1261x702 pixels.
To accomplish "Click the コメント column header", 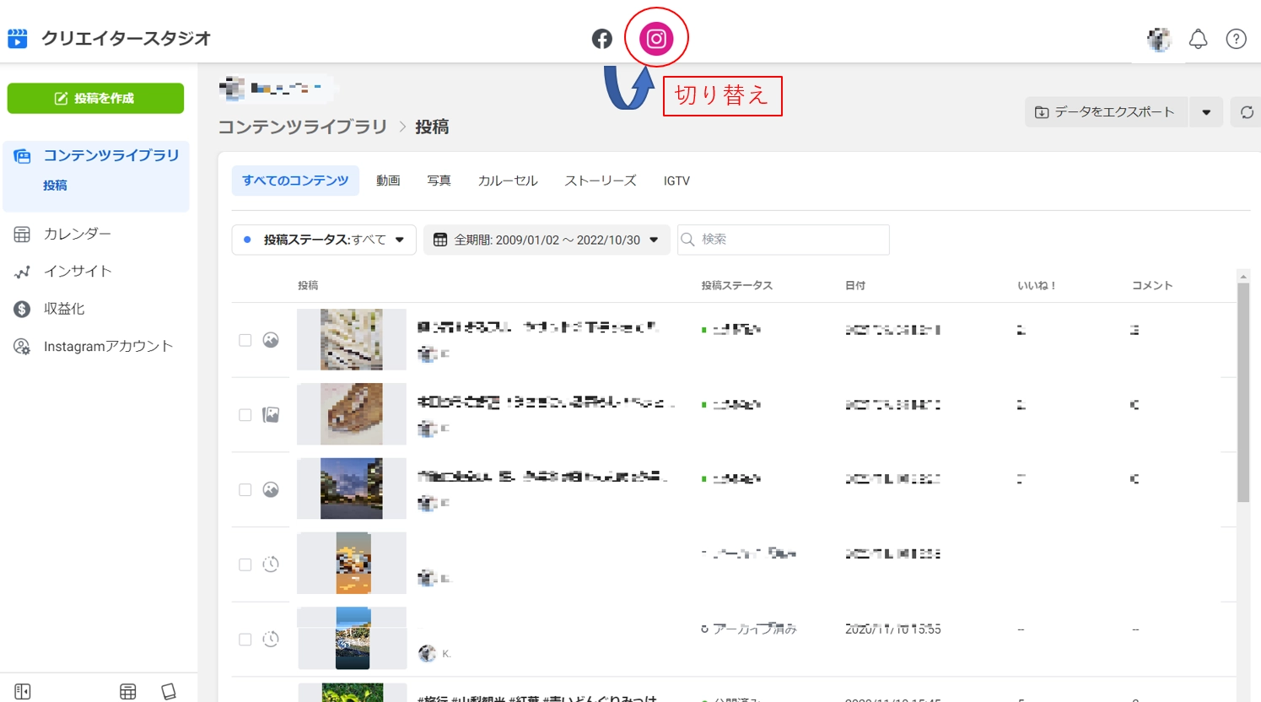I will click(x=1152, y=286).
